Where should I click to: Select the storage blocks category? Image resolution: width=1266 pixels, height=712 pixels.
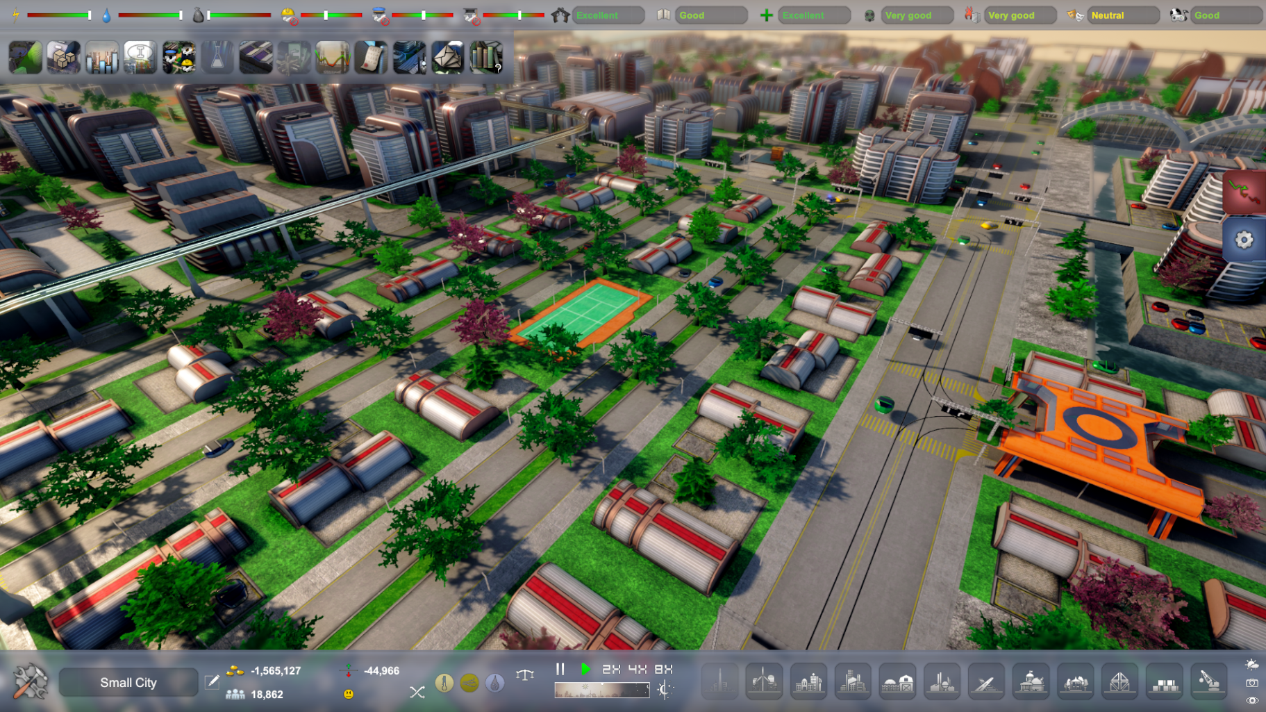(1165, 681)
